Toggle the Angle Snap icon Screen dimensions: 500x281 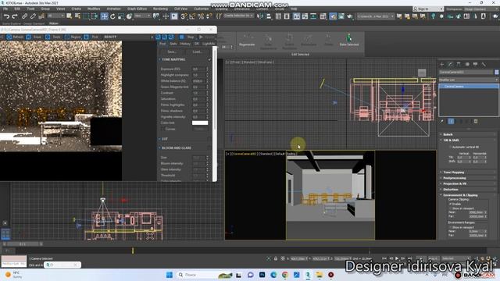click(192, 16)
